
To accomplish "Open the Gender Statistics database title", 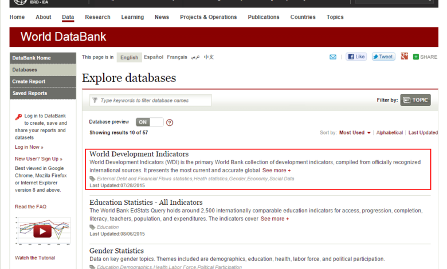I will [x=116, y=251].
